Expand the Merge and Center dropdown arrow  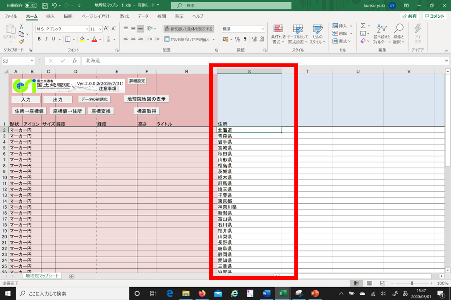pyautogui.click(x=214, y=40)
